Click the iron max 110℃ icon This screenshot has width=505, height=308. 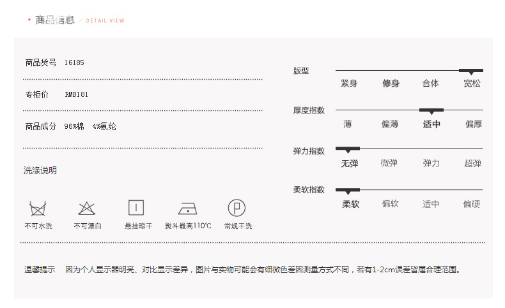tap(187, 209)
